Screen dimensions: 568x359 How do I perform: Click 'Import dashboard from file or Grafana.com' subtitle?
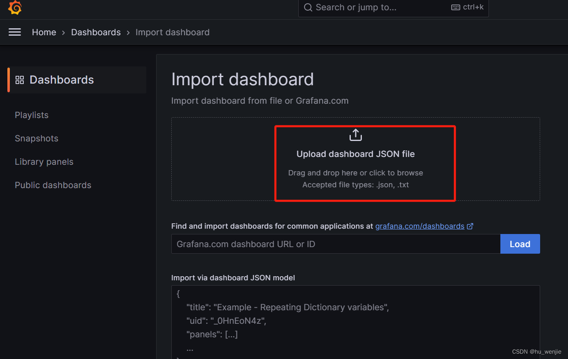tap(260, 101)
